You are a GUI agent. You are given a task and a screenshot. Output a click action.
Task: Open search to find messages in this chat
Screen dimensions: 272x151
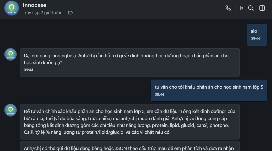click(250, 8)
